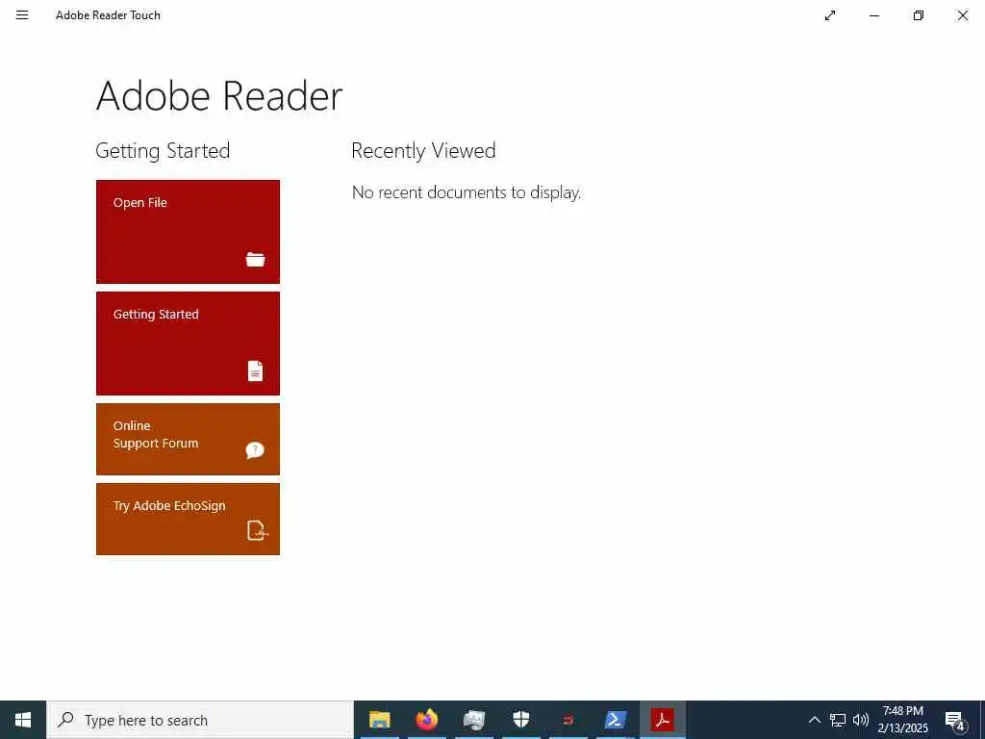
Task: Select the Adobe Reader taskbar icon
Action: [x=662, y=720]
